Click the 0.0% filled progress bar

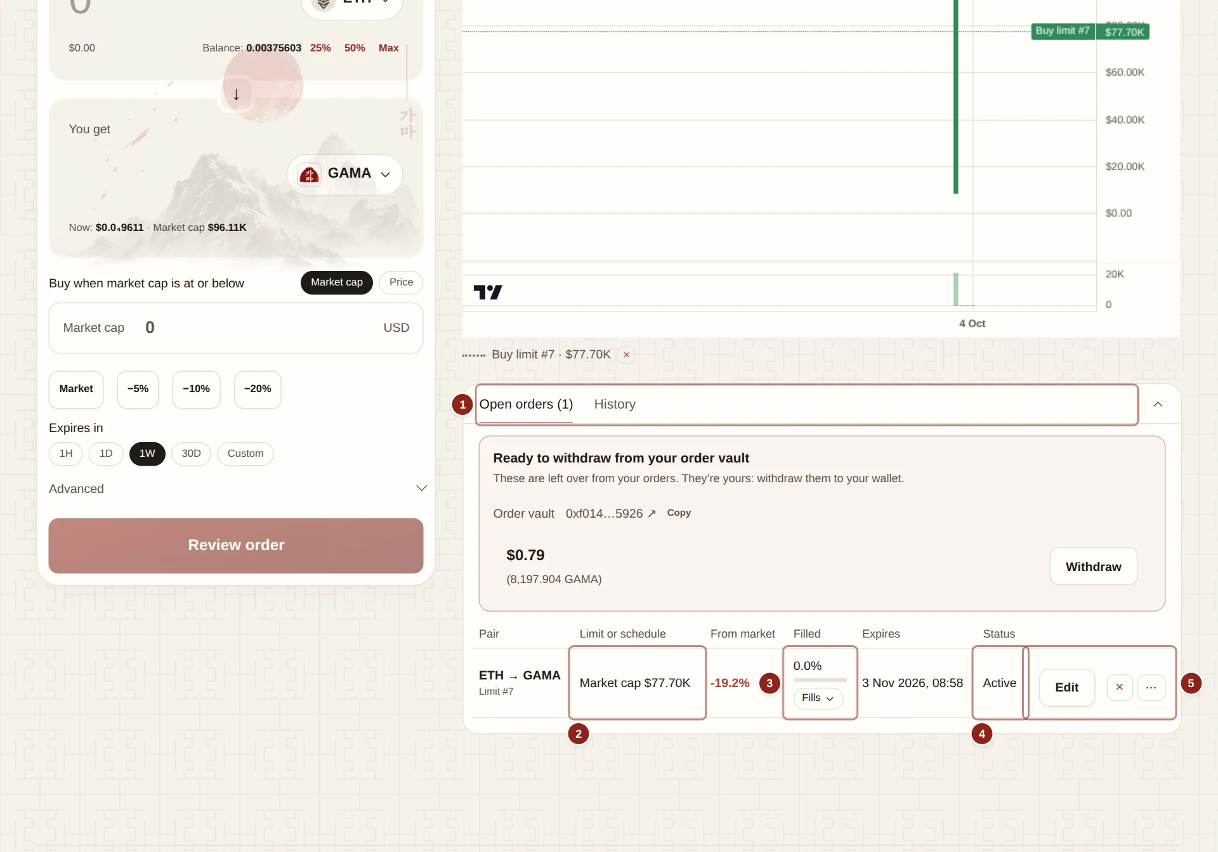coord(820,680)
